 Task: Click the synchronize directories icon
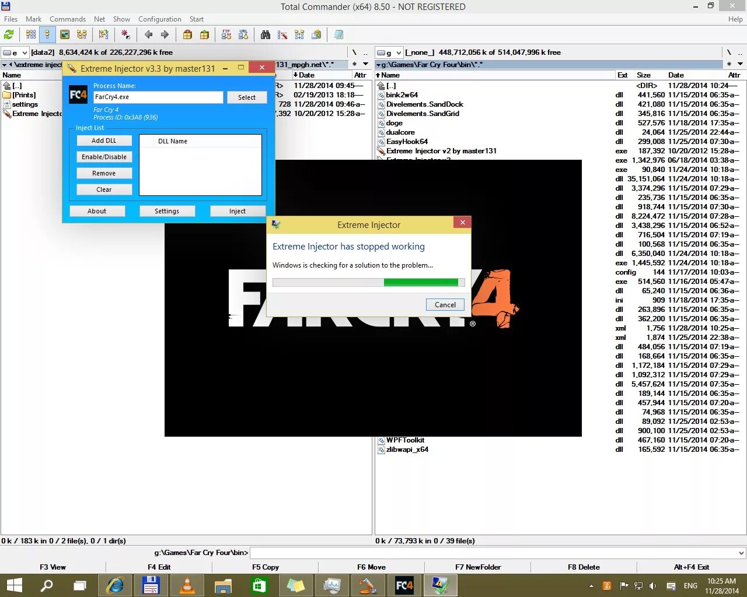[299, 35]
